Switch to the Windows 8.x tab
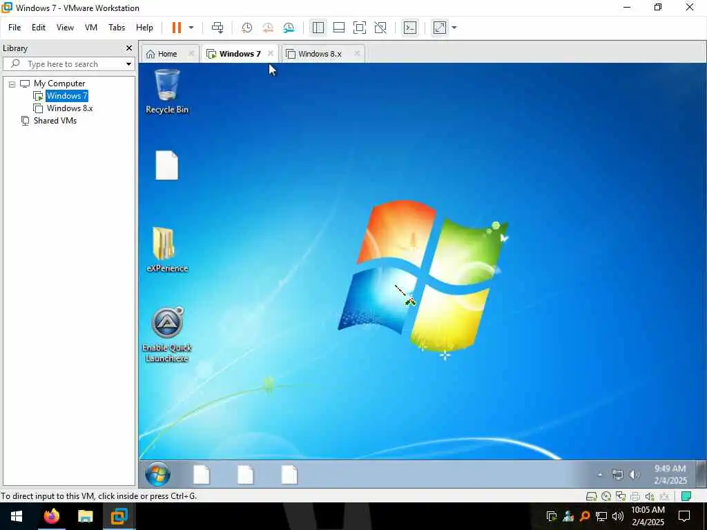Screen dimensions: 707x530 (320, 54)
